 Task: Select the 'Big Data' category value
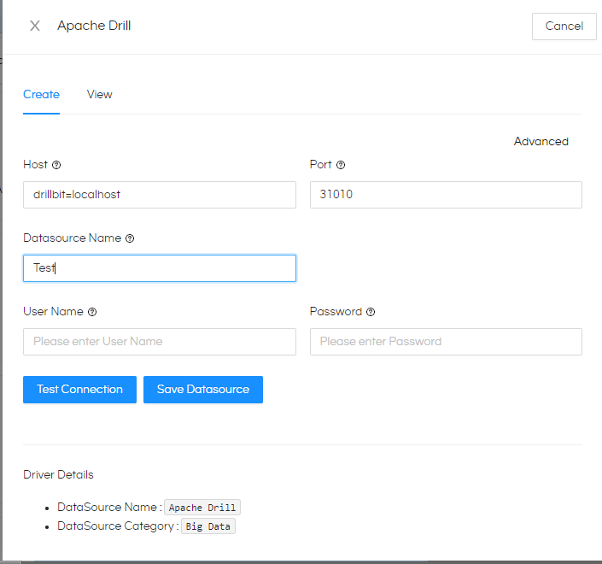tap(208, 526)
